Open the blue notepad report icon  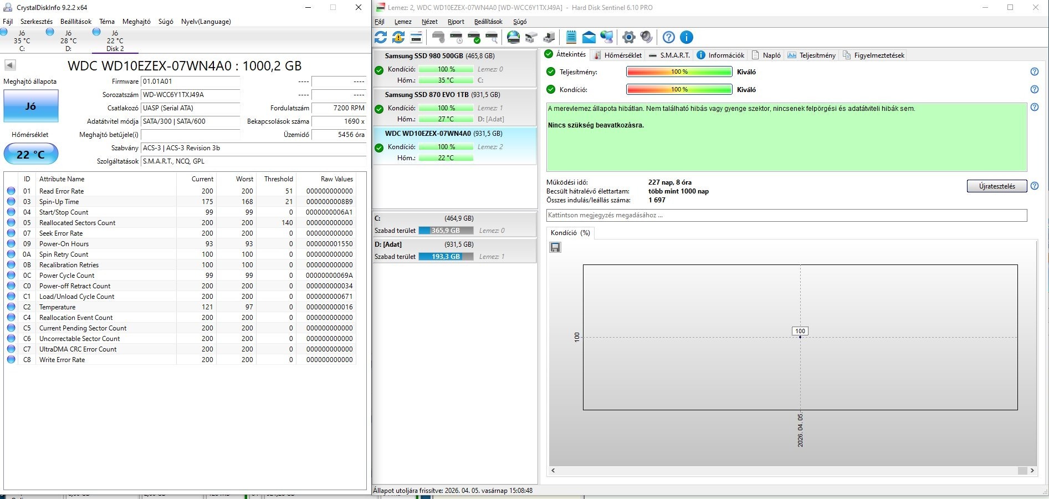click(x=571, y=37)
